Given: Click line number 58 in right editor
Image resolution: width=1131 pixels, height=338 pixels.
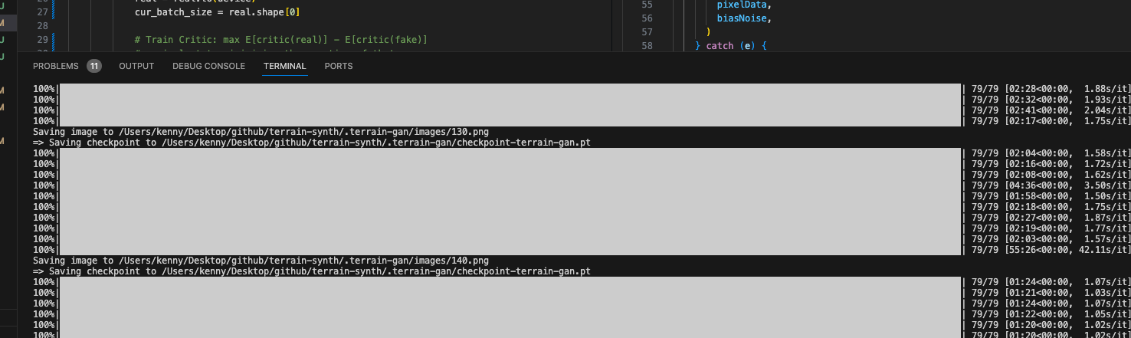Looking at the screenshot, I should [647, 46].
